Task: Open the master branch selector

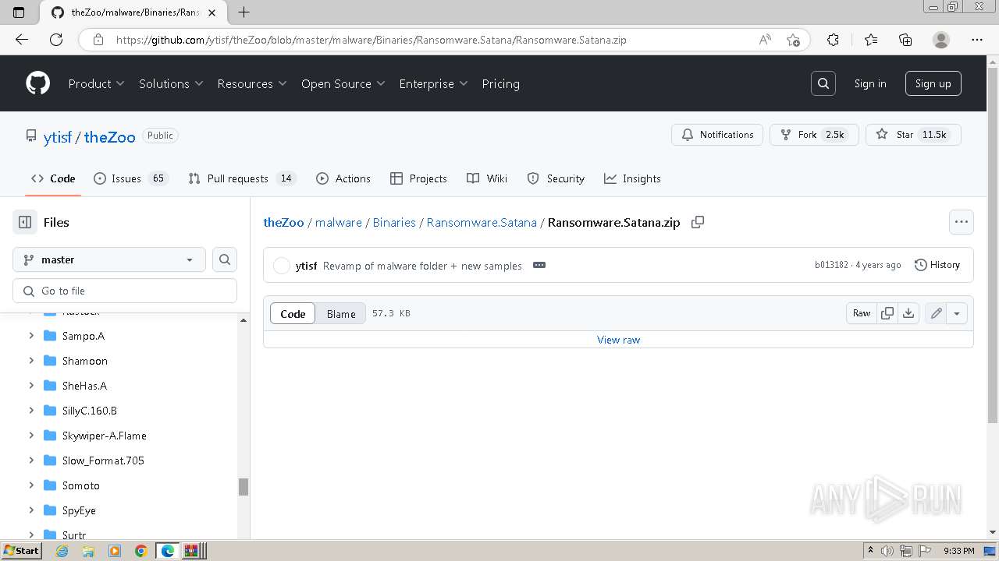Action: [109, 259]
